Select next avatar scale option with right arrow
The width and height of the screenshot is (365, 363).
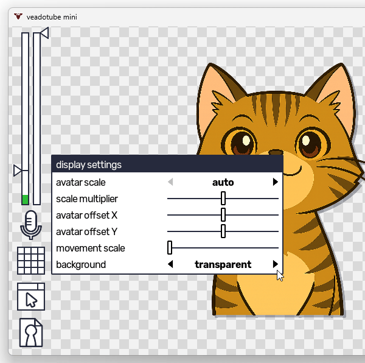(x=276, y=182)
